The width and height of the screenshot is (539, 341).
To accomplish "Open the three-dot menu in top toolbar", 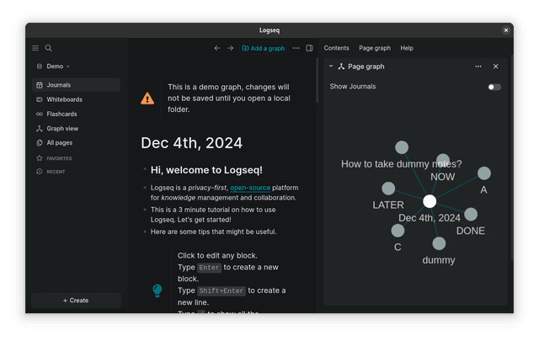I will [296, 48].
